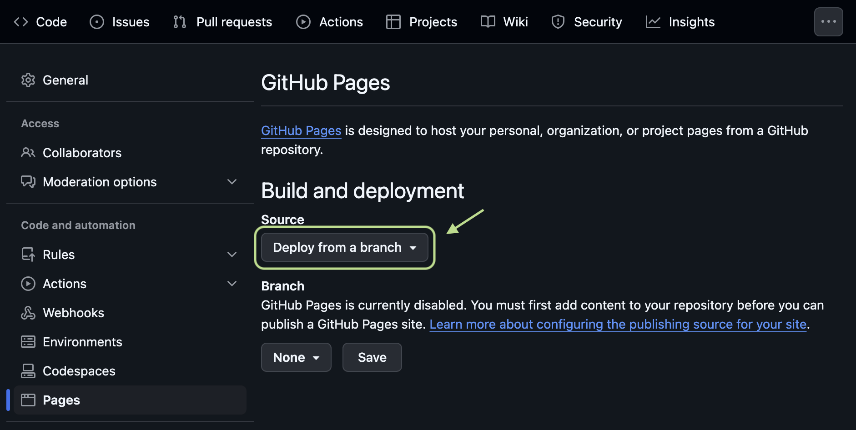Open the Code tab
The image size is (856, 430).
pyautogui.click(x=40, y=22)
